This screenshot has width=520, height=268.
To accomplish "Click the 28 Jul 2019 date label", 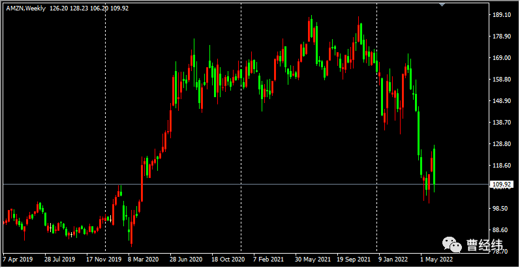I will 59,259.
